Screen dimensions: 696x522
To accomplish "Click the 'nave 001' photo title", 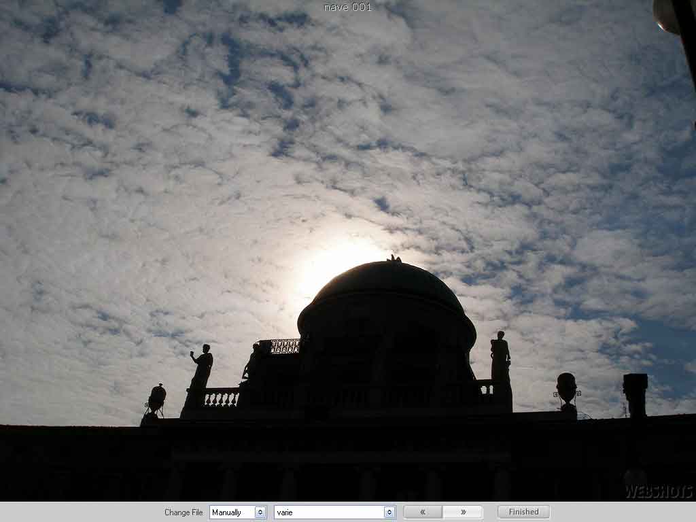I will coord(347,7).
